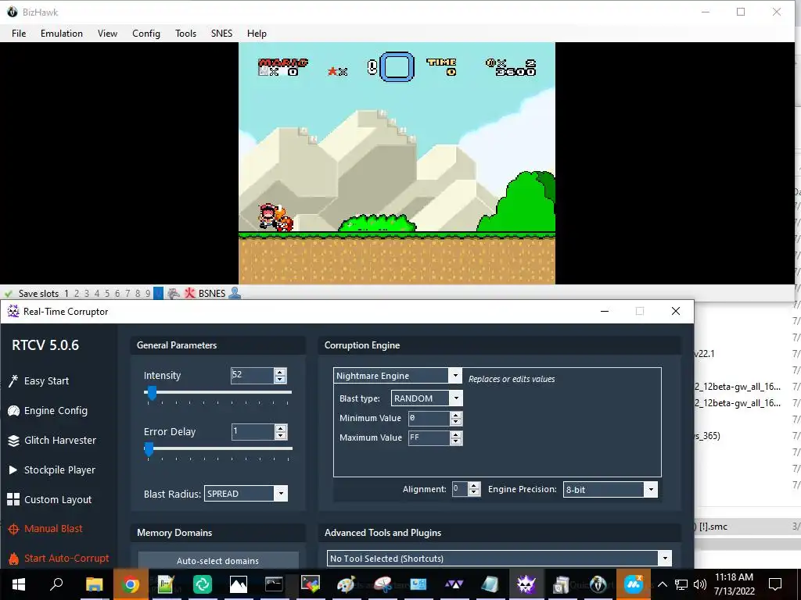Click the Error Delay slider handle
Viewport: 801px width, 600px height.
point(149,449)
